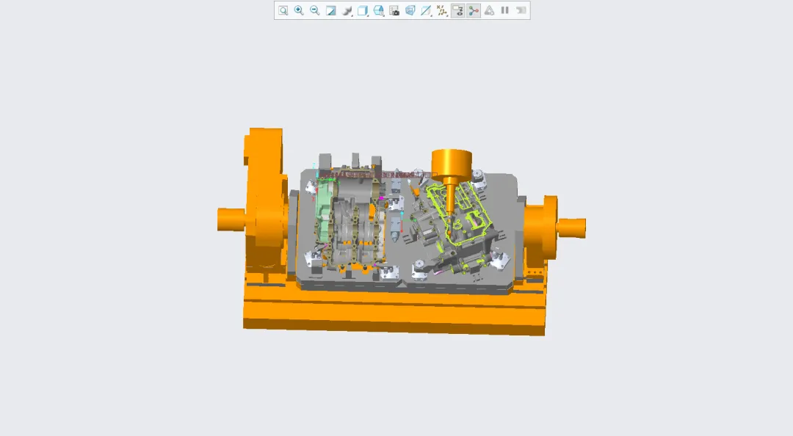Click the last greyed toolbar icon

[521, 10]
